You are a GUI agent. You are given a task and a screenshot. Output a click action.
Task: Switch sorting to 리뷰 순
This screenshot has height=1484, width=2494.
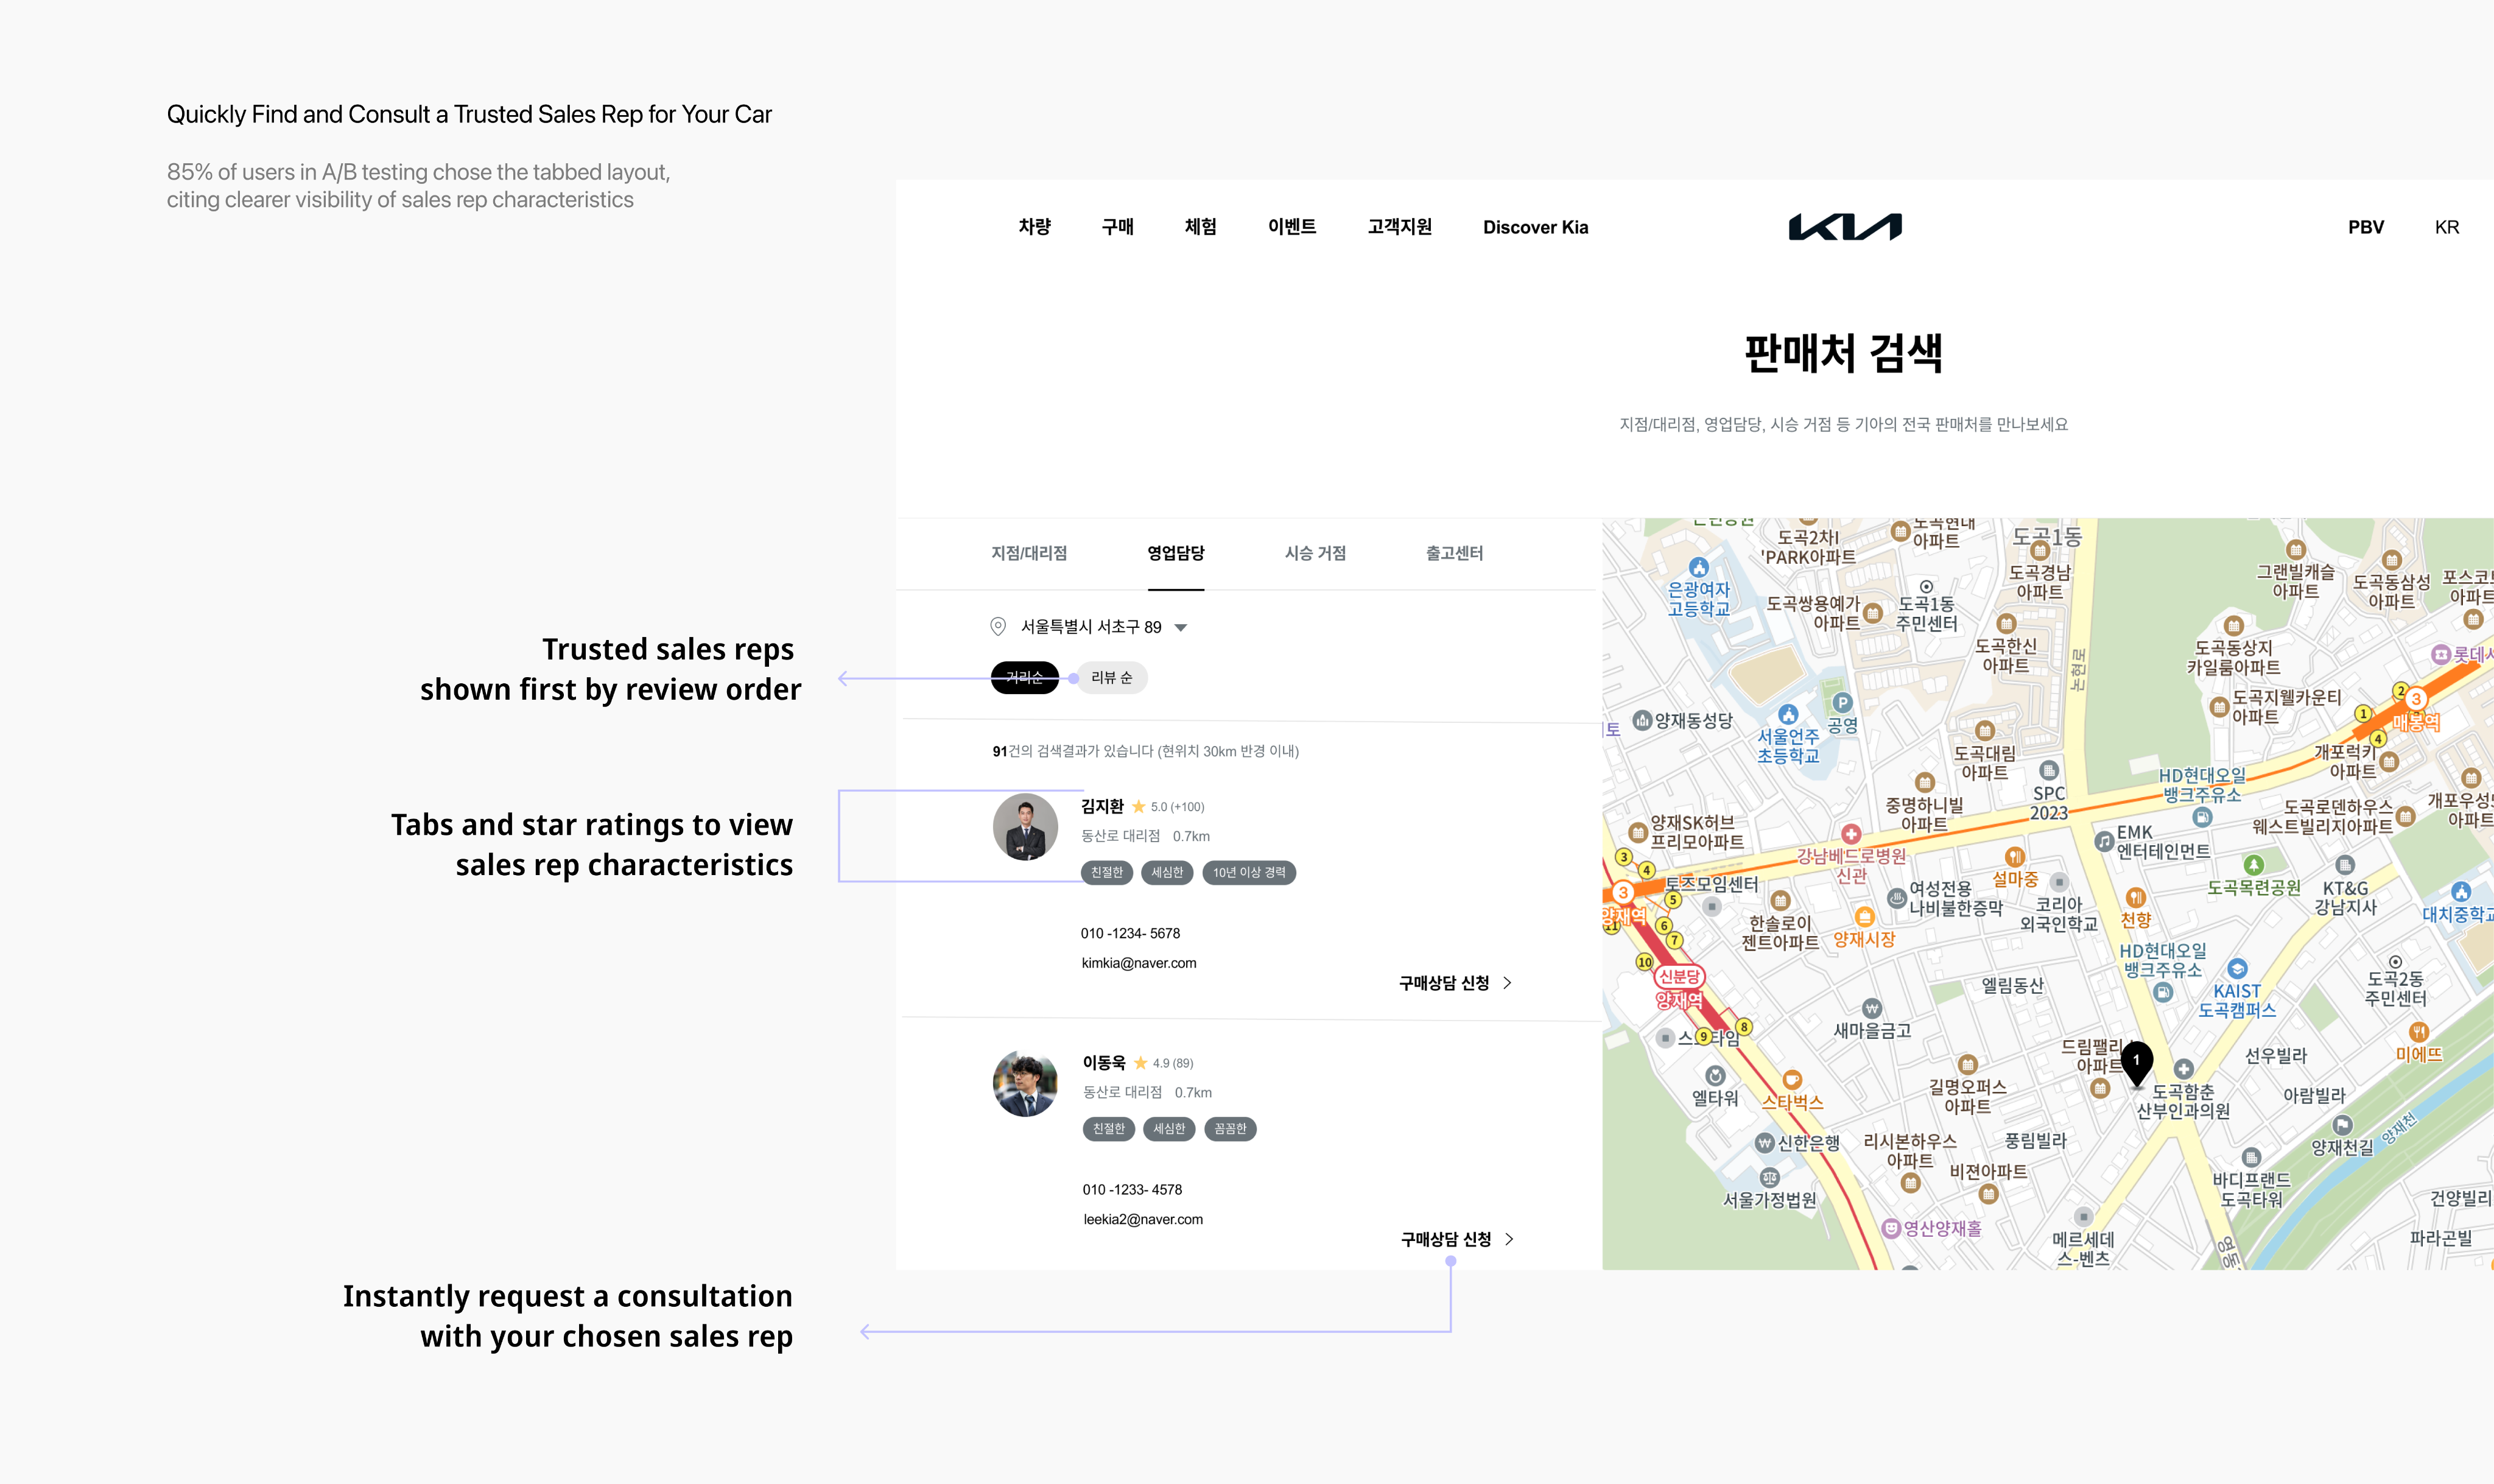click(1112, 678)
